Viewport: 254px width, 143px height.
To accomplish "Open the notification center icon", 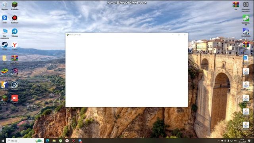I will [249, 141].
